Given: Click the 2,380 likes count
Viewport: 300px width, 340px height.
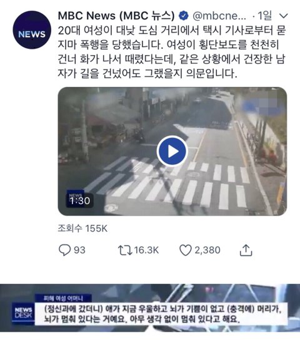Looking at the screenshot, I should (x=207, y=250).
